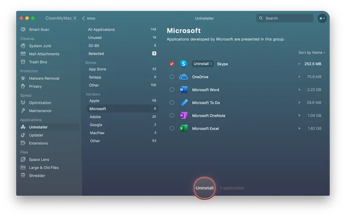Open the Uninstall action dropdown for Skype
346x217 pixels.
click(x=203, y=64)
